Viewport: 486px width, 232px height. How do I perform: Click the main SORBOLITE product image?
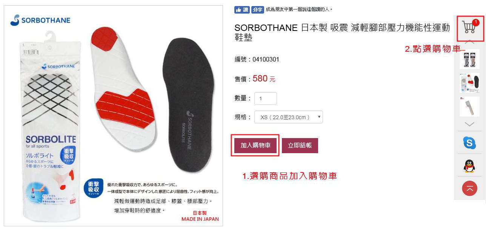(x=114, y=115)
